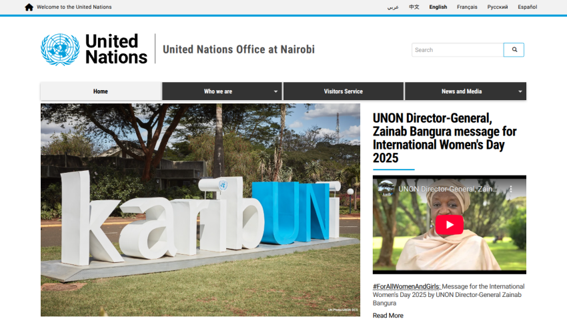567x319 pixels.
Task: Switch language to Русский
Action: click(497, 7)
